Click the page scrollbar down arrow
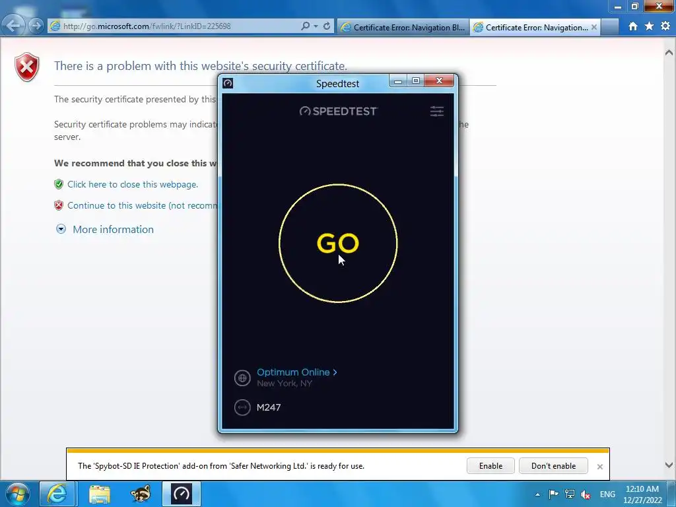This screenshot has height=507, width=676. [x=669, y=465]
